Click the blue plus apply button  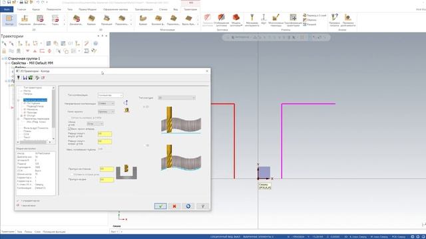(x=188, y=206)
